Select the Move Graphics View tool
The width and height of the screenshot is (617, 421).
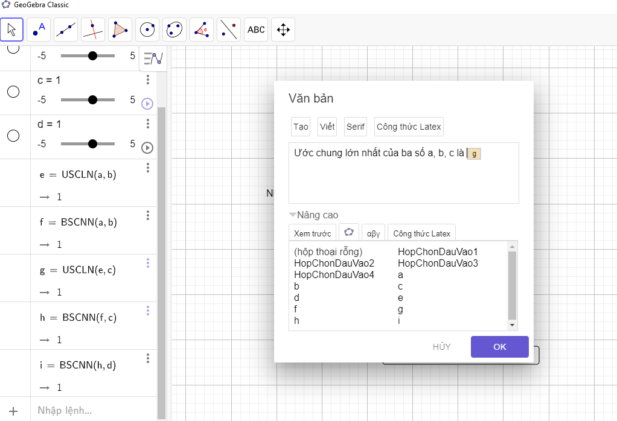click(x=283, y=29)
